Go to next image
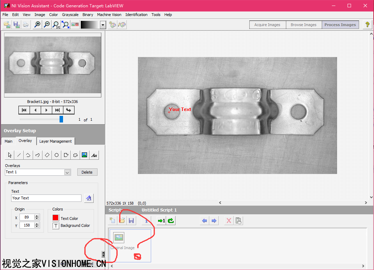Screen dimensions: 374x270 click(47, 110)
